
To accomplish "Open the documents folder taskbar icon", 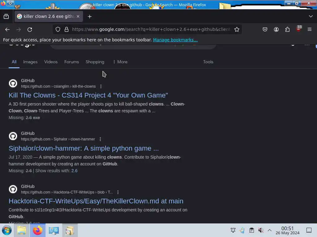I will [x=70, y=230].
